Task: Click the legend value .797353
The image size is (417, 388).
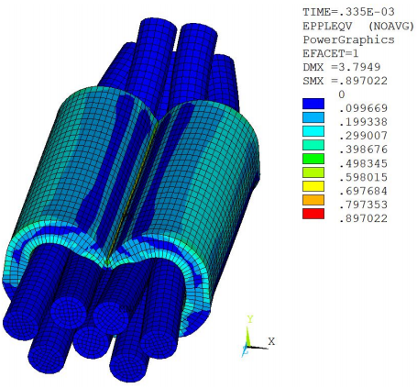Action: click(x=363, y=205)
